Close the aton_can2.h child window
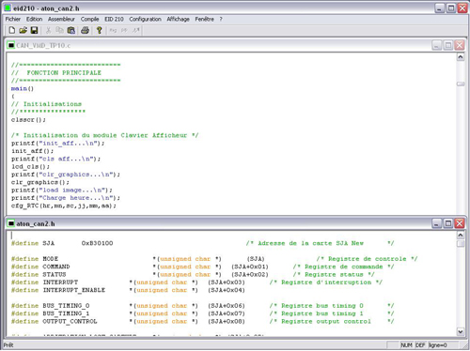 pyautogui.click(x=460, y=223)
